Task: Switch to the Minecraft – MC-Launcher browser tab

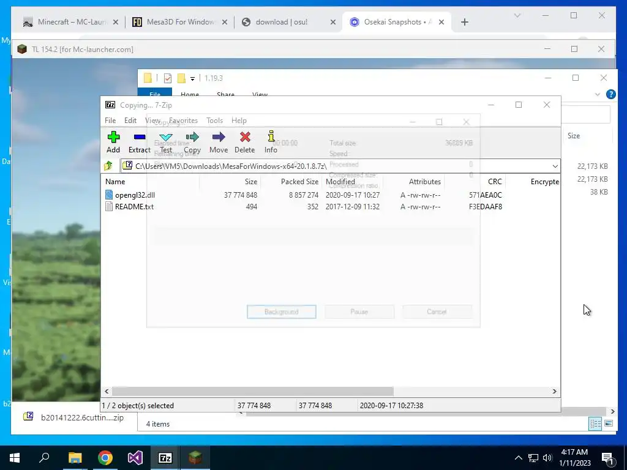Action: [x=72, y=22]
